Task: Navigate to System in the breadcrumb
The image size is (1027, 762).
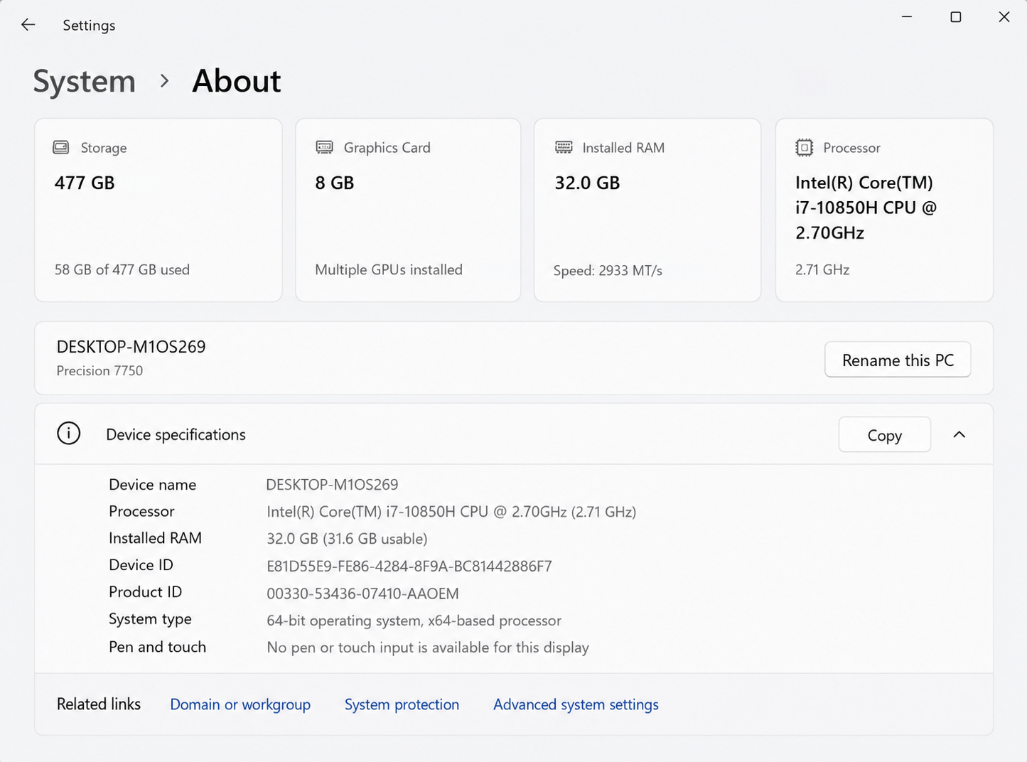Action: pos(85,81)
